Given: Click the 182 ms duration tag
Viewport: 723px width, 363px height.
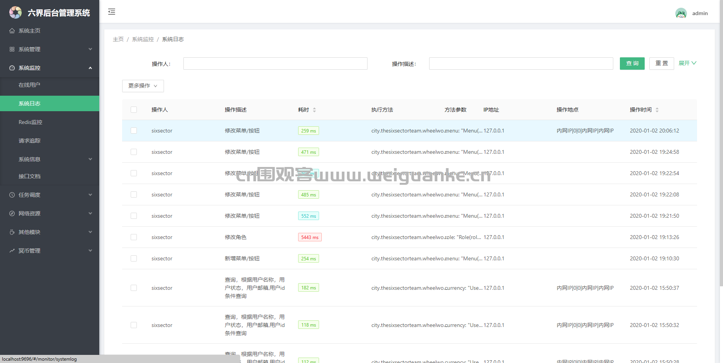Looking at the screenshot, I should pos(309,288).
